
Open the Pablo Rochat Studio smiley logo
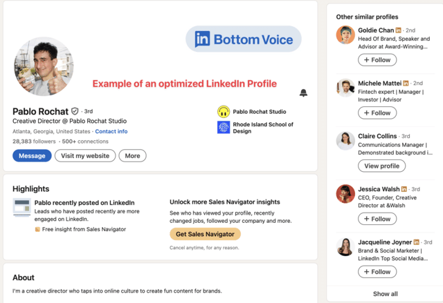[x=224, y=112]
